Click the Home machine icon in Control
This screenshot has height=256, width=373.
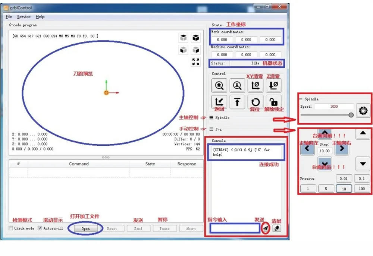click(219, 85)
